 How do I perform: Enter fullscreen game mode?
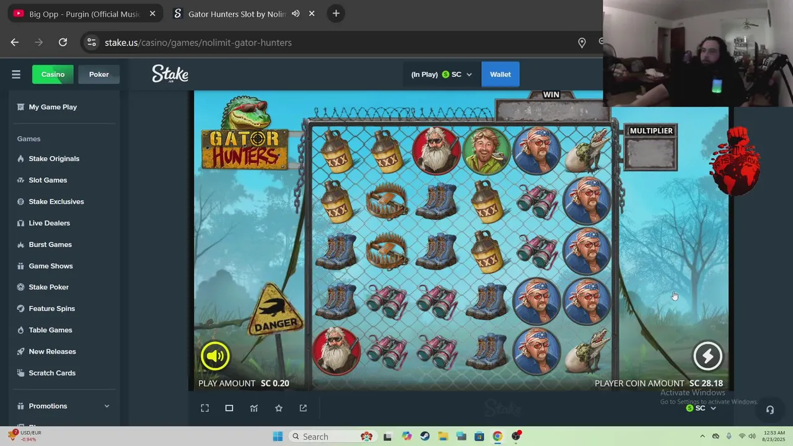205,408
